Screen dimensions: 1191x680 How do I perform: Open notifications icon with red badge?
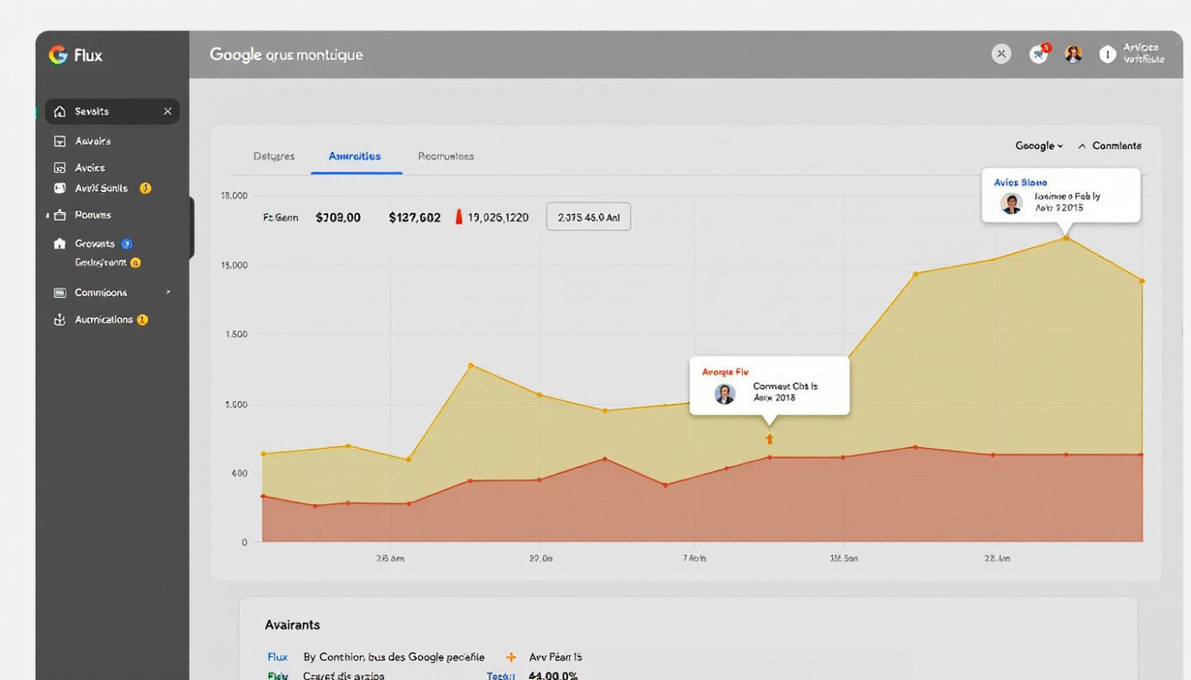1039,54
